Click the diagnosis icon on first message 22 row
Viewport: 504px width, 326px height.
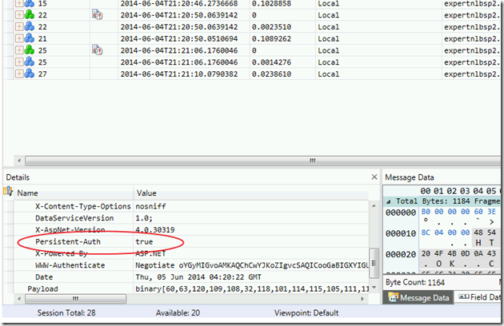click(x=98, y=14)
